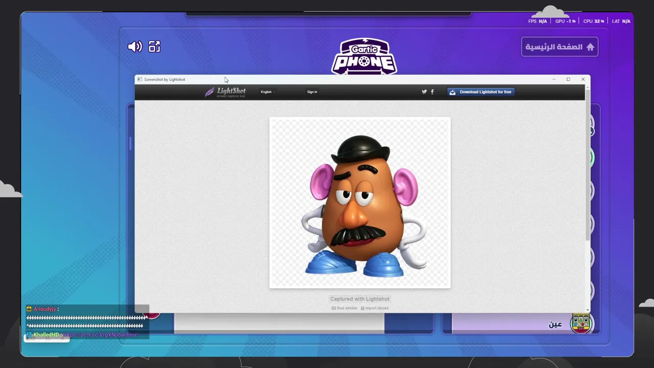This screenshot has width=654, height=368.
Task: Click the scrollbar down arrow in Lightshot window
Action: (588, 310)
